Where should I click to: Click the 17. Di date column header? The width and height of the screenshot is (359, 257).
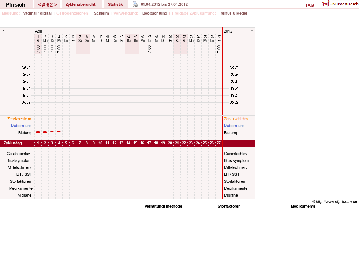150,39
